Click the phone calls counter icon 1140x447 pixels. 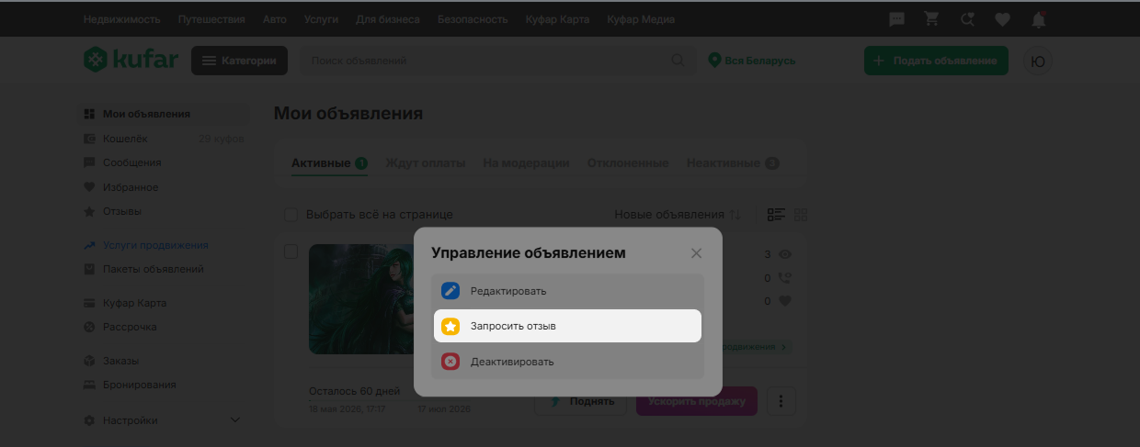click(x=784, y=277)
